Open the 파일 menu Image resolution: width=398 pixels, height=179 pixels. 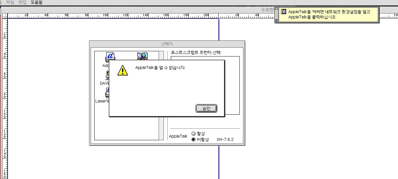tap(10, 2)
